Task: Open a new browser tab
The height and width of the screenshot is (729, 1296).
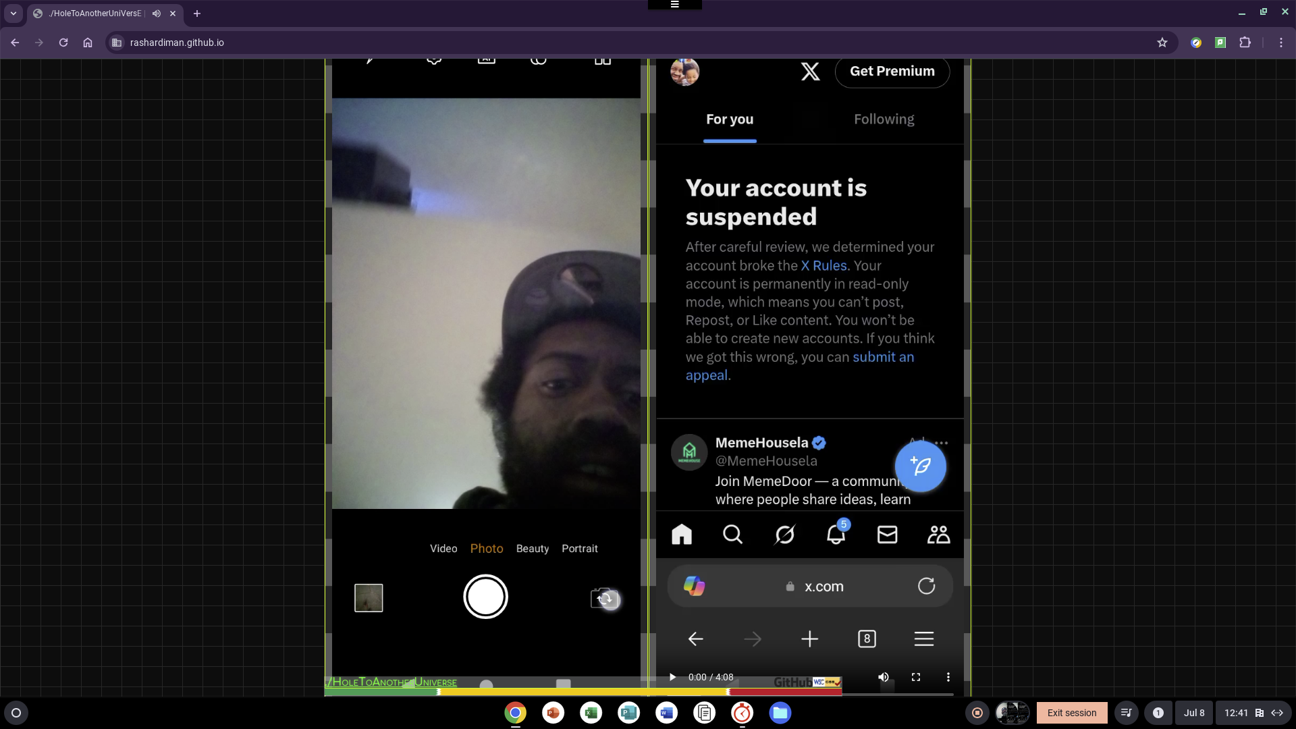Action: (x=197, y=13)
